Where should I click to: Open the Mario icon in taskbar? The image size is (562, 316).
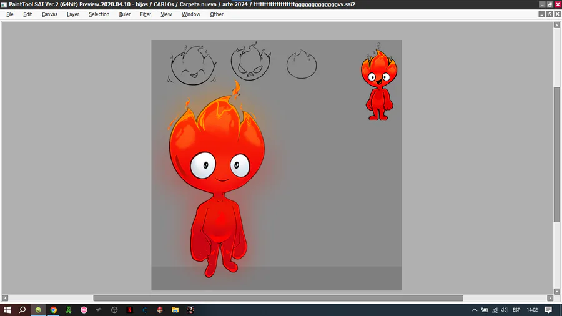[160, 310]
